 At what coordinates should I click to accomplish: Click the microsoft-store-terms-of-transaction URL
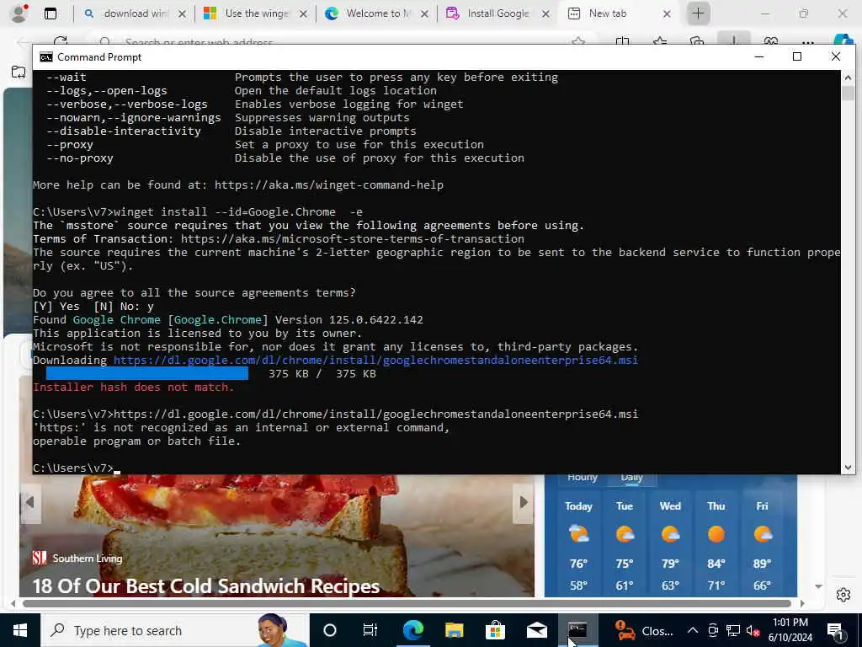(x=353, y=238)
